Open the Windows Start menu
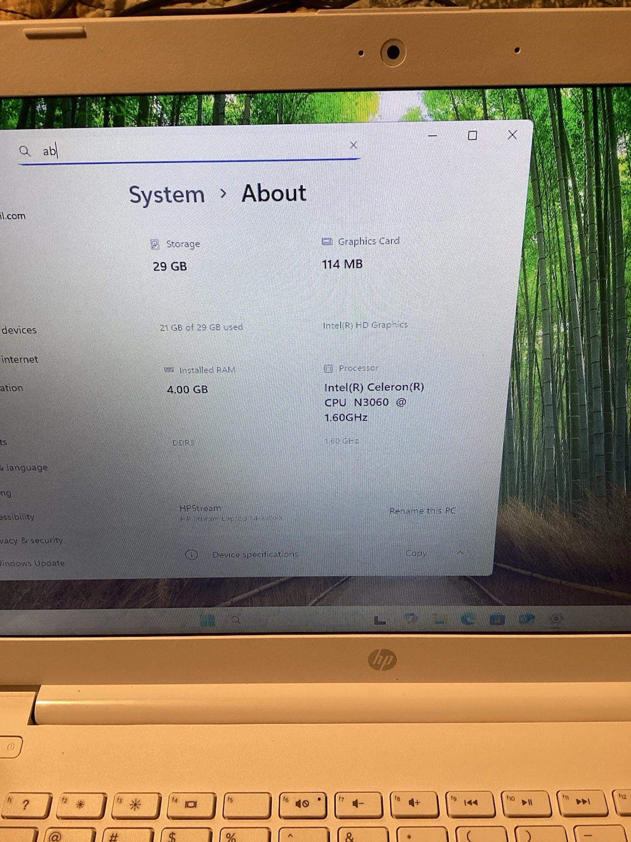Screen dimensions: 631x842 208,620
